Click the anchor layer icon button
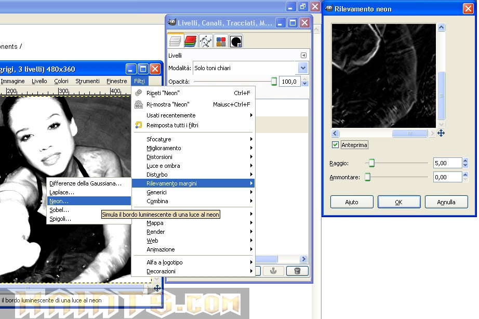This screenshot has height=319, width=479. (273, 271)
